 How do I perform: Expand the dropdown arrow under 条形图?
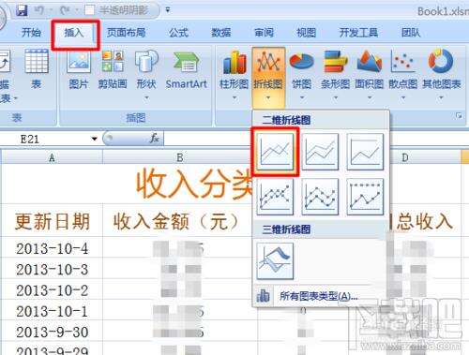pyautogui.click(x=336, y=98)
